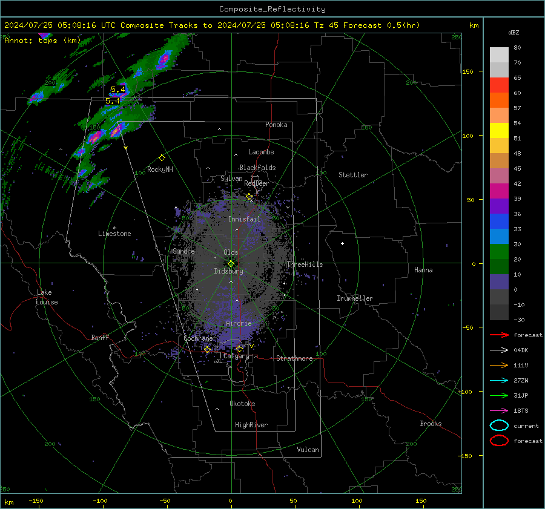This screenshot has height=509, width=545.
Task: Select the magenta dBZ swatch
Action: tap(499, 191)
